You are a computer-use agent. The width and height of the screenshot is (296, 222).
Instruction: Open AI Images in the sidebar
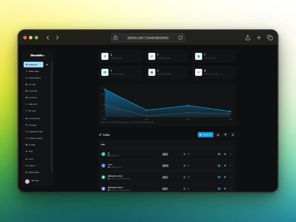pyautogui.click(x=31, y=125)
